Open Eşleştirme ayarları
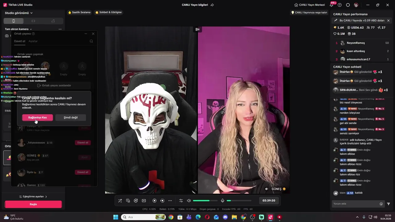The width and height of the screenshot is (395, 222). click(x=33, y=196)
